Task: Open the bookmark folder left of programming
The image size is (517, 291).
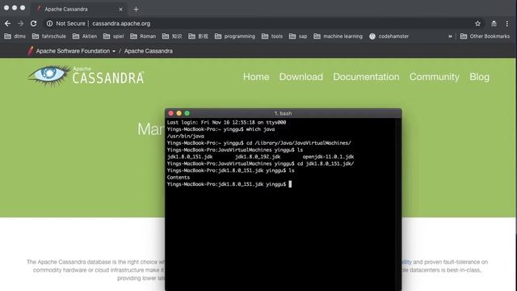Action: tap(198, 36)
